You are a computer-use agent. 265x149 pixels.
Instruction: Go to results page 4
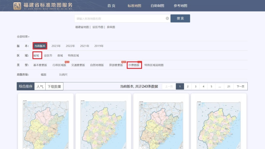[x=203, y=87]
